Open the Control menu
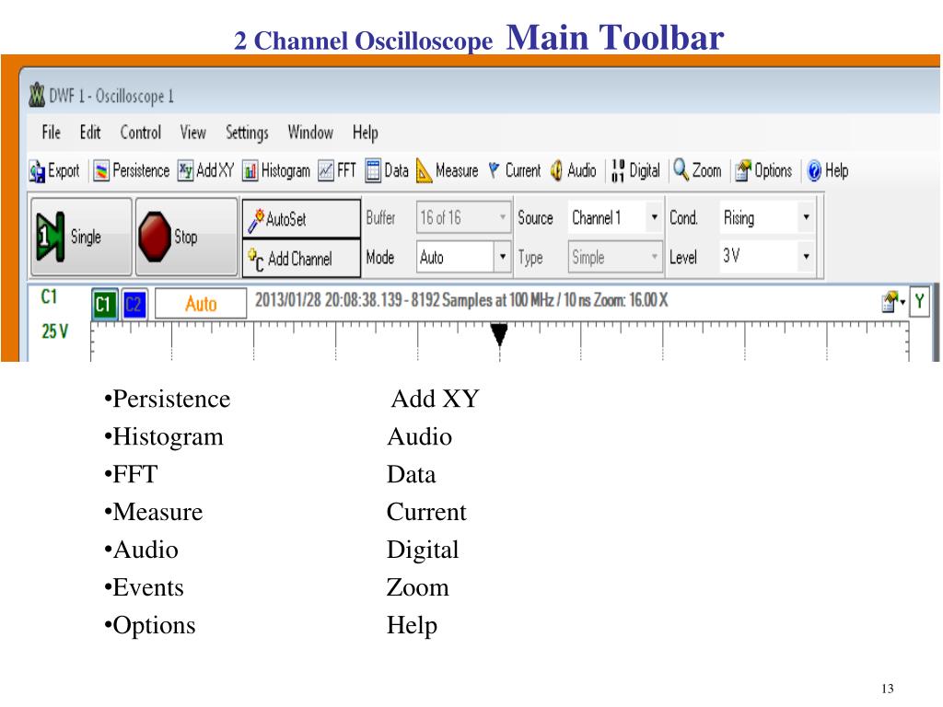The width and height of the screenshot is (943, 707). [x=141, y=133]
